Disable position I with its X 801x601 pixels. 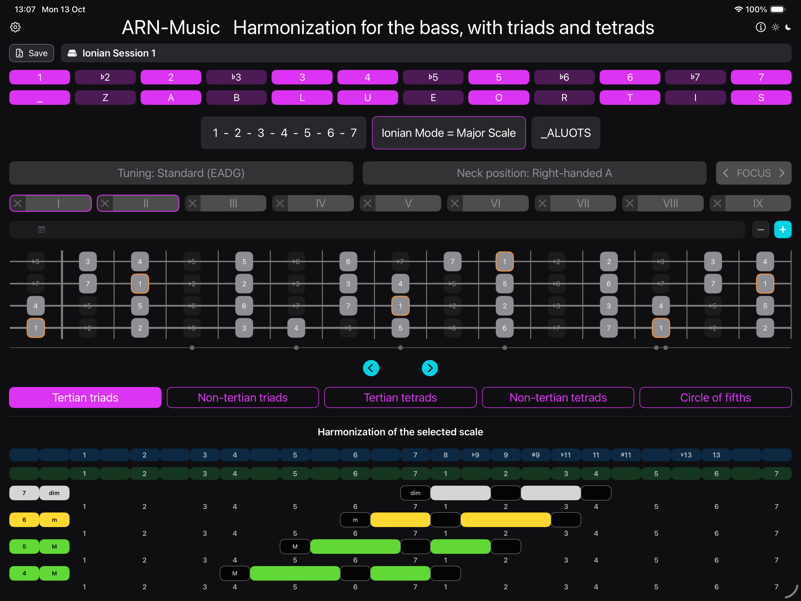coord(18,203)
